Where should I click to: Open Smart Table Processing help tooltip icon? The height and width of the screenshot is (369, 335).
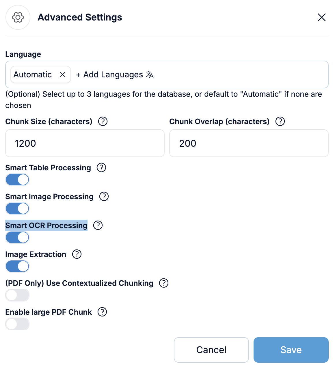(x=101, y=167)
